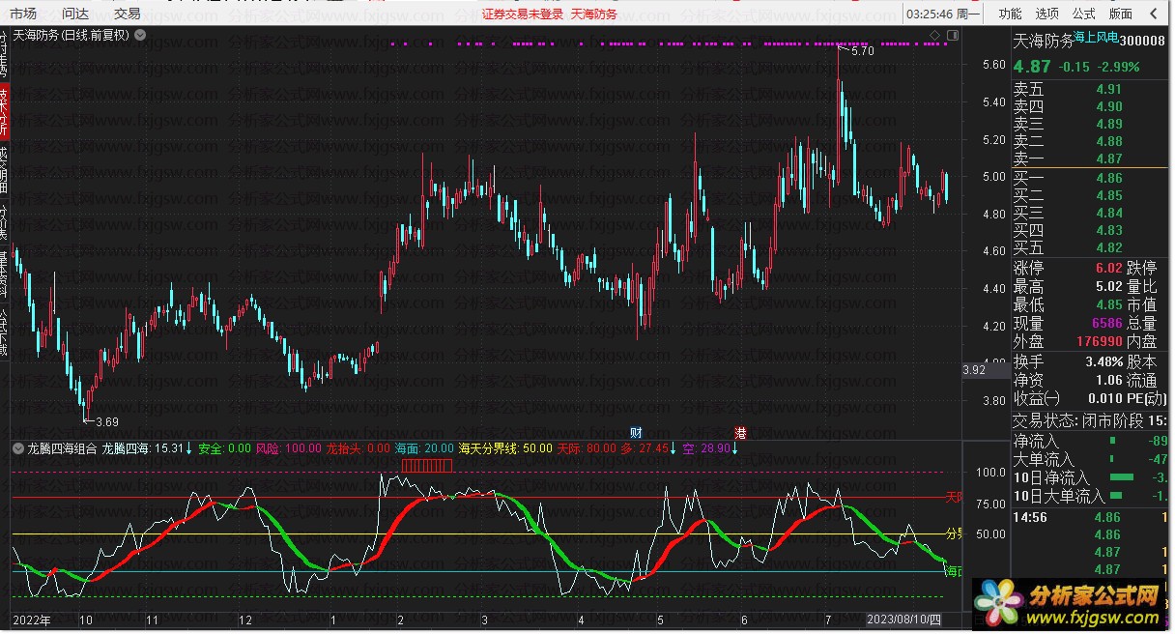This screenshot has height=634, width=1175.
Task: Click the 5.70 high price label on chart
Action: pyautogui.click(x=861, y=51)
